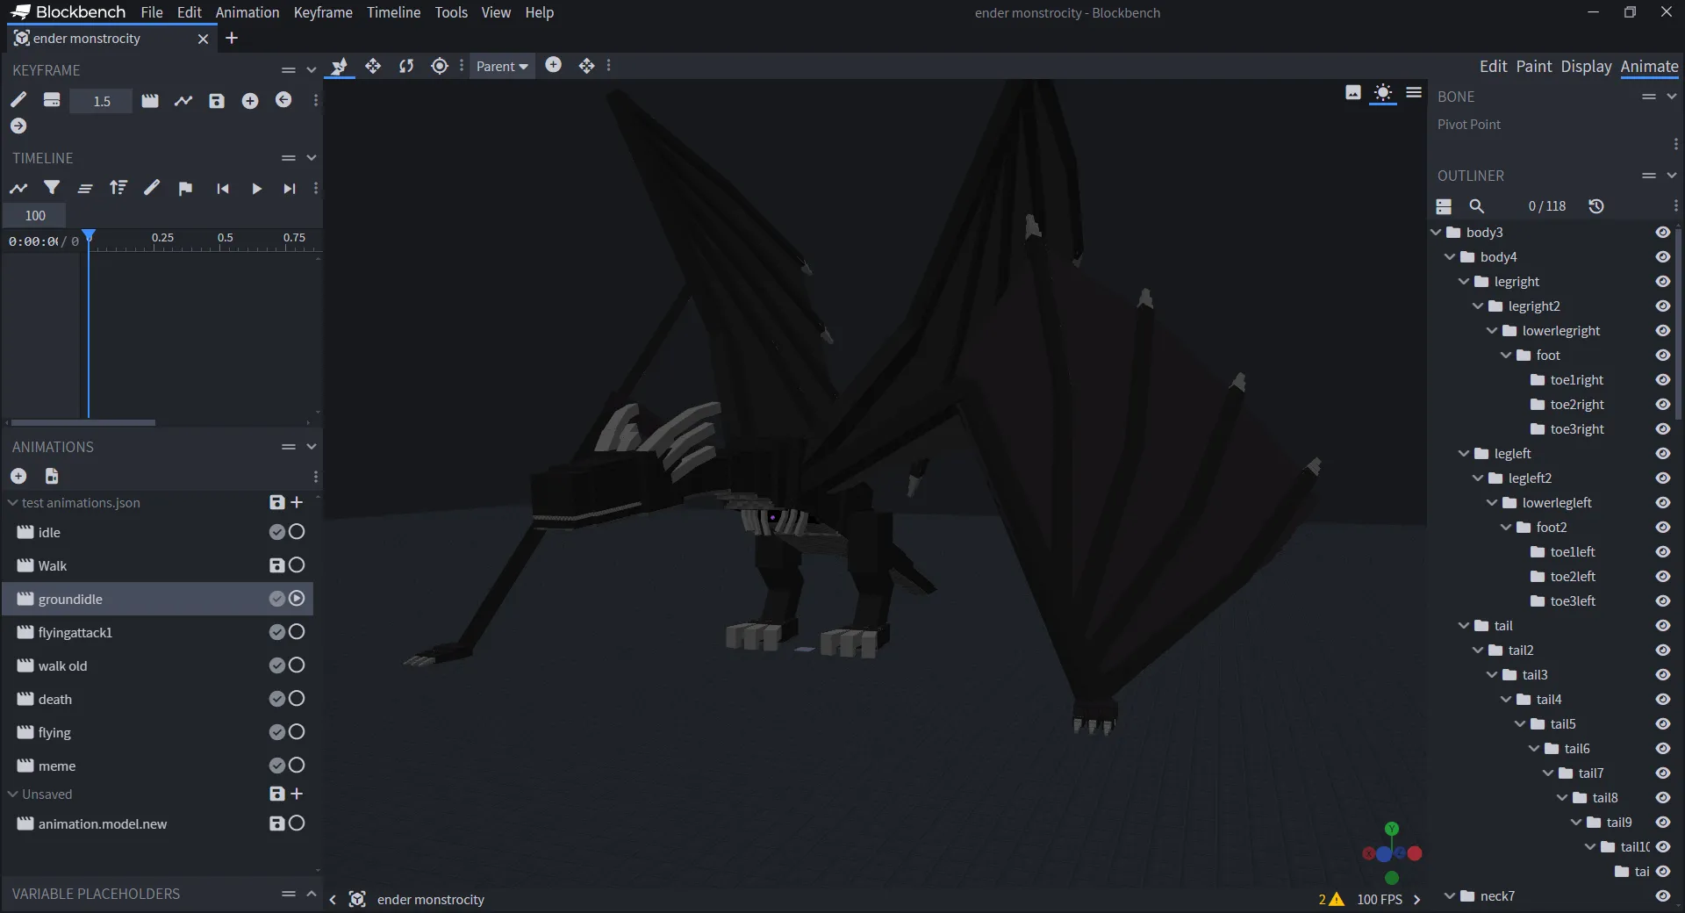Switch to the Paint mode tab
Viewport: 1685px width, 913px height.
pyautogui.click(x=1534, y=67)
